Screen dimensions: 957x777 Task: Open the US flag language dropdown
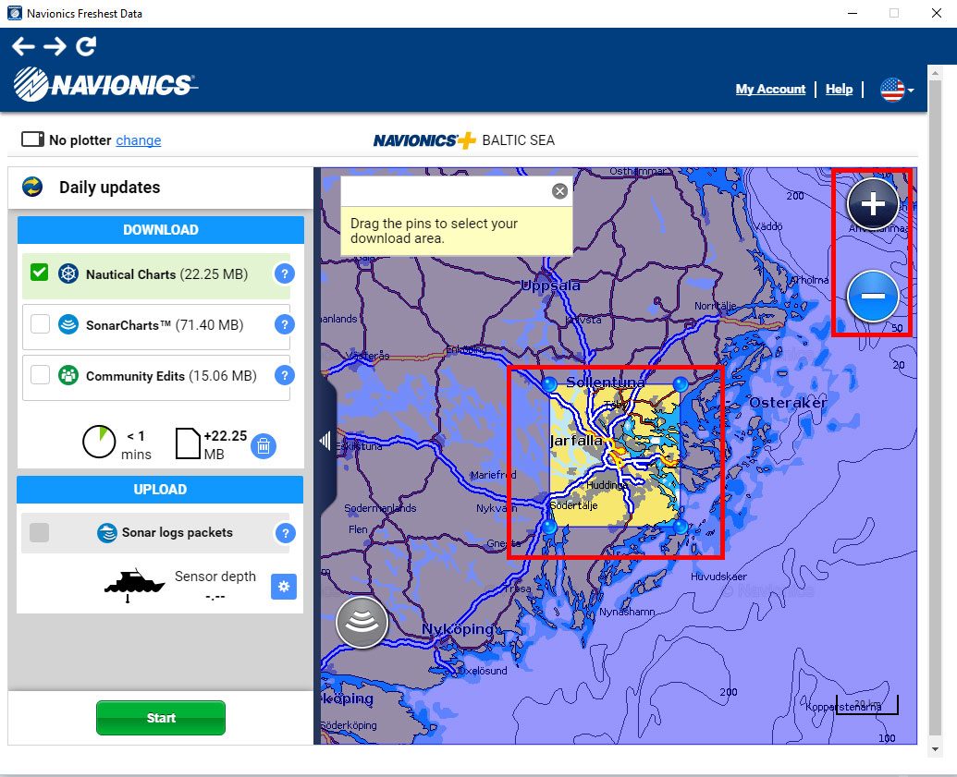[x=897, y=90]
